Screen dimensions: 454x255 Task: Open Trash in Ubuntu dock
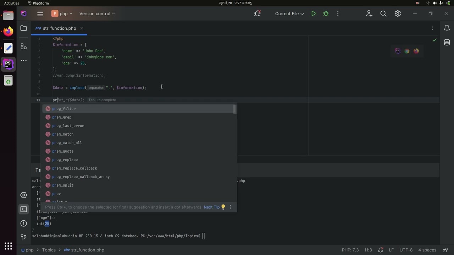[8, 81]
